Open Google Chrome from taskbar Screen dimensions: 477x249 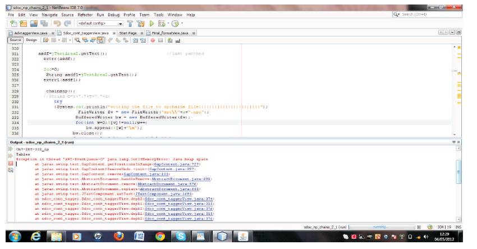(x=160, y=236)
